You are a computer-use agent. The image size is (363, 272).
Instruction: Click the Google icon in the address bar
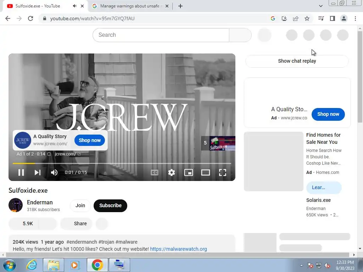click(x=273, y=18)
